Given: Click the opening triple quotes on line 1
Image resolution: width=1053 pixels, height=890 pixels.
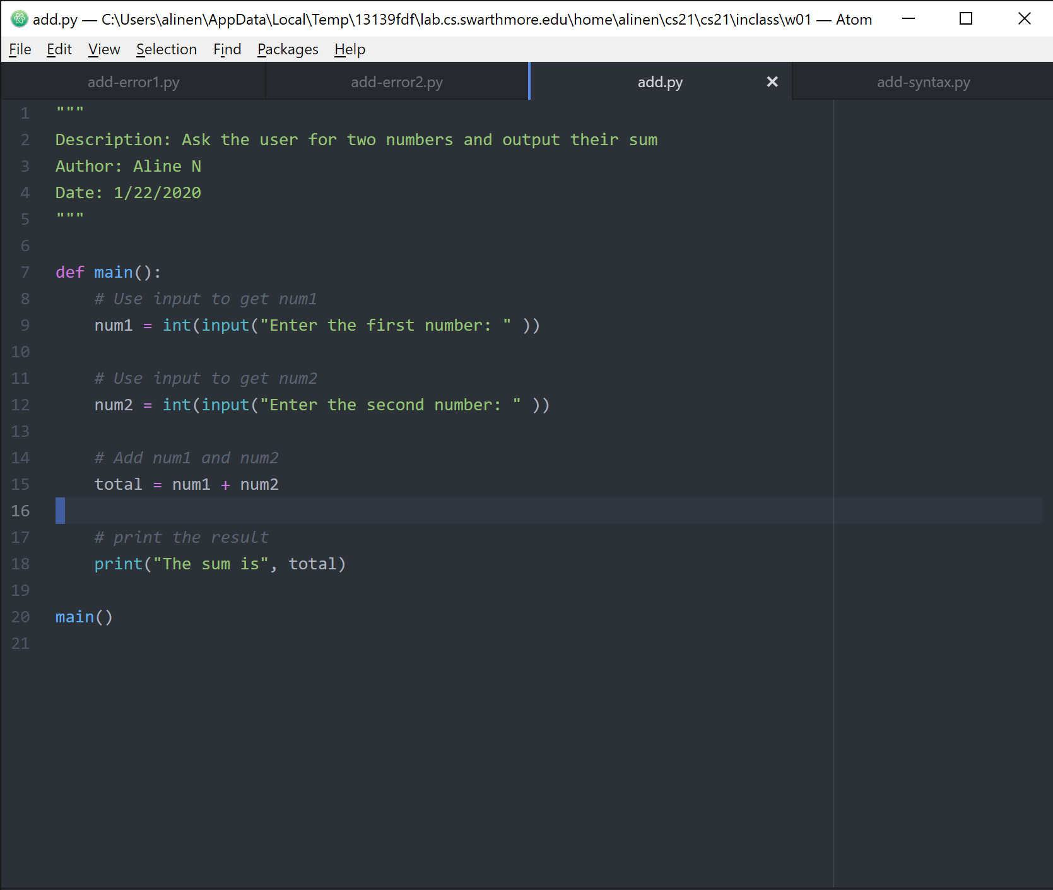Looking at the screenshot, I should coord(69,110).
